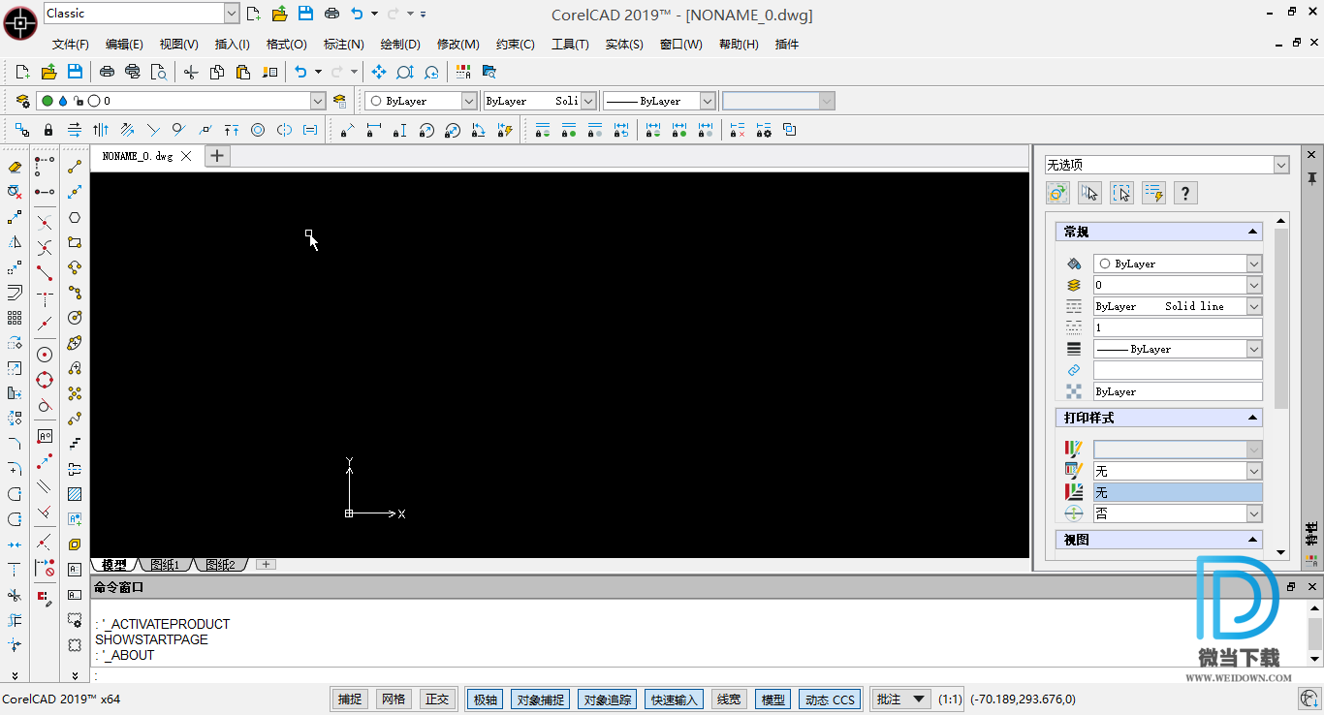Select the Hatch tool in draw toolbar

(75, 494)
